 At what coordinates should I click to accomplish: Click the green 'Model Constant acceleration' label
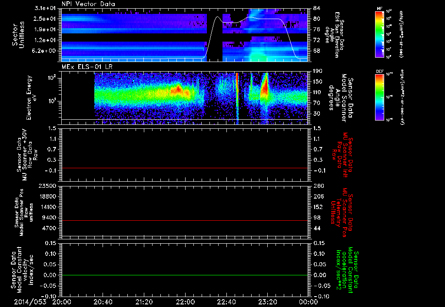click(x=348, y=270)
